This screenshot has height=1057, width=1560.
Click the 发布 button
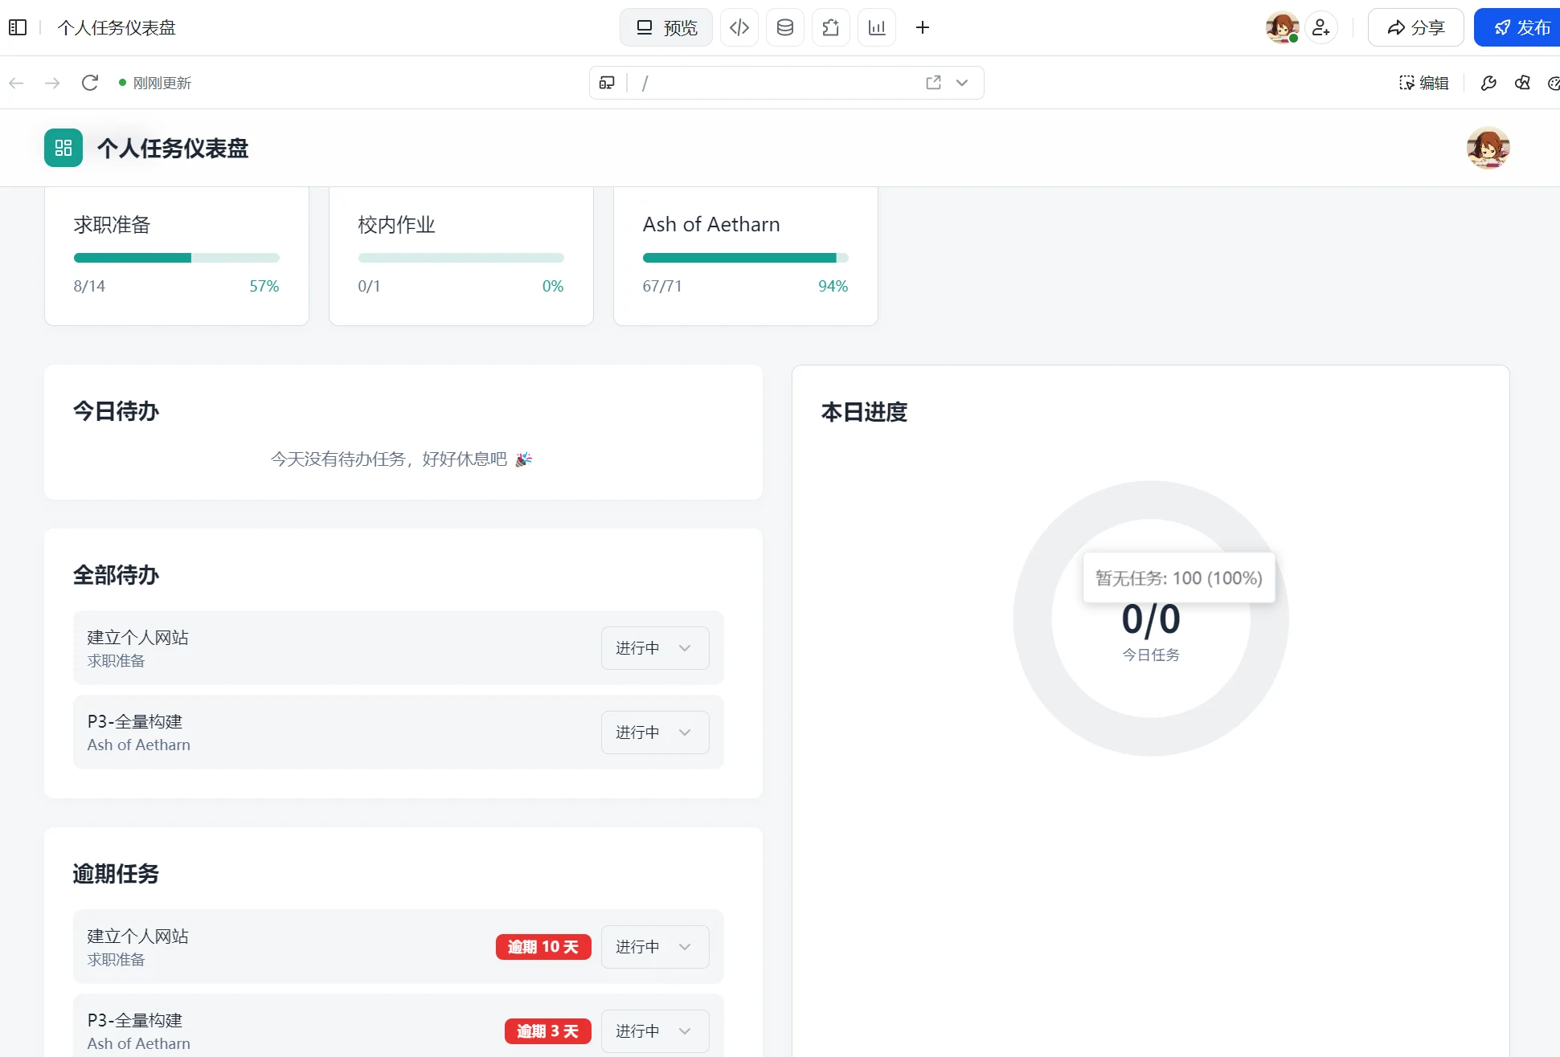pos(1519,27)
